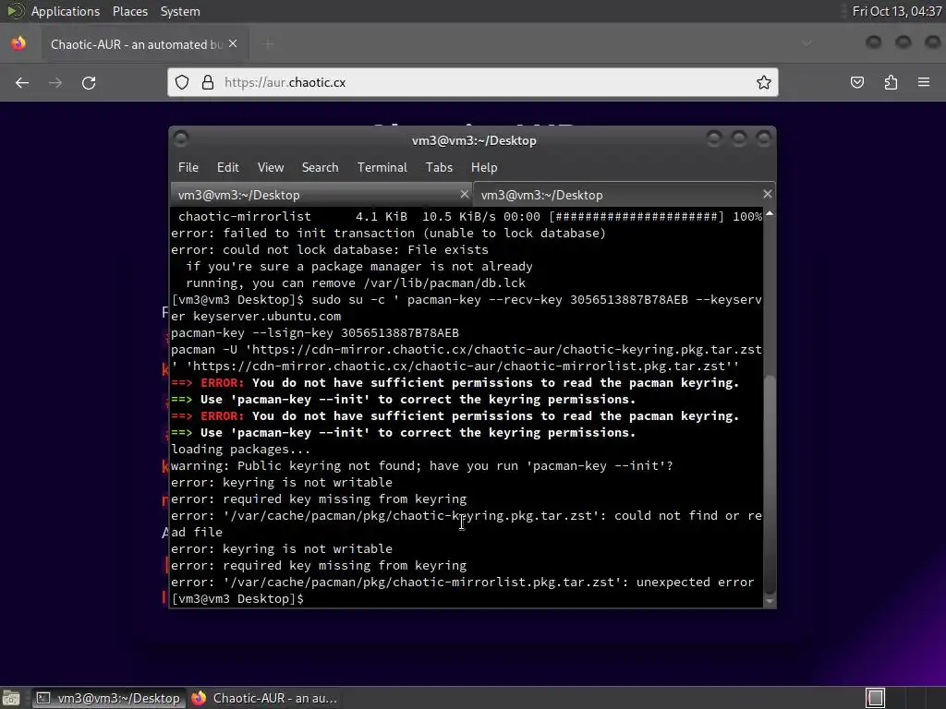Click the 'could not lock database' error line

coord(330,249)
